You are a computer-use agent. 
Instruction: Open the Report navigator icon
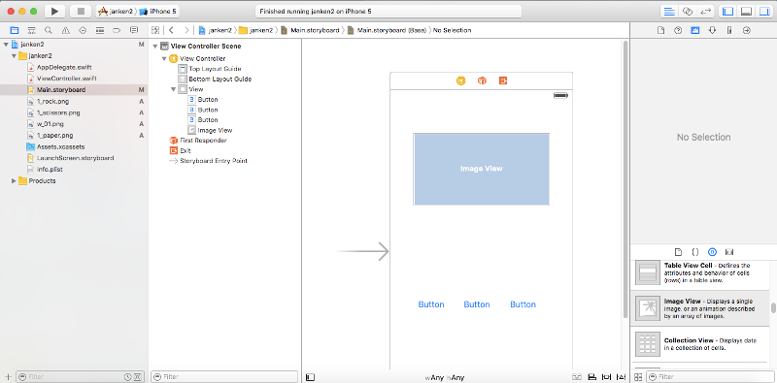click(133, 30)
